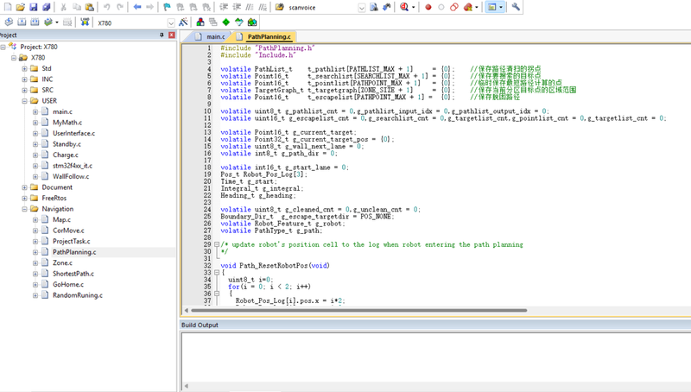691x392 pixels.
Task: Open Configuration wrench icon
Action: tap(516, 7)
